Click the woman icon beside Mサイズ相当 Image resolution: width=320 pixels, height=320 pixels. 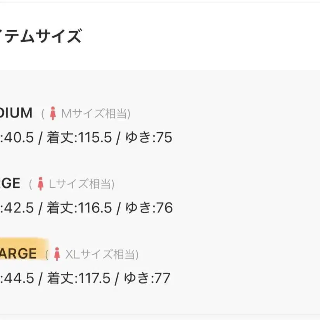point(53,114)
